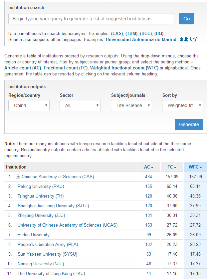Open the Subject/journals Life Science dropdown
This screenshot has height=279, width=210.
tap(131, 105)
